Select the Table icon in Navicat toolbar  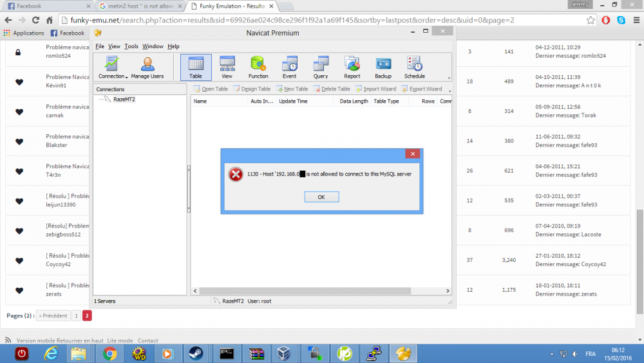click(x=196, y=67)
